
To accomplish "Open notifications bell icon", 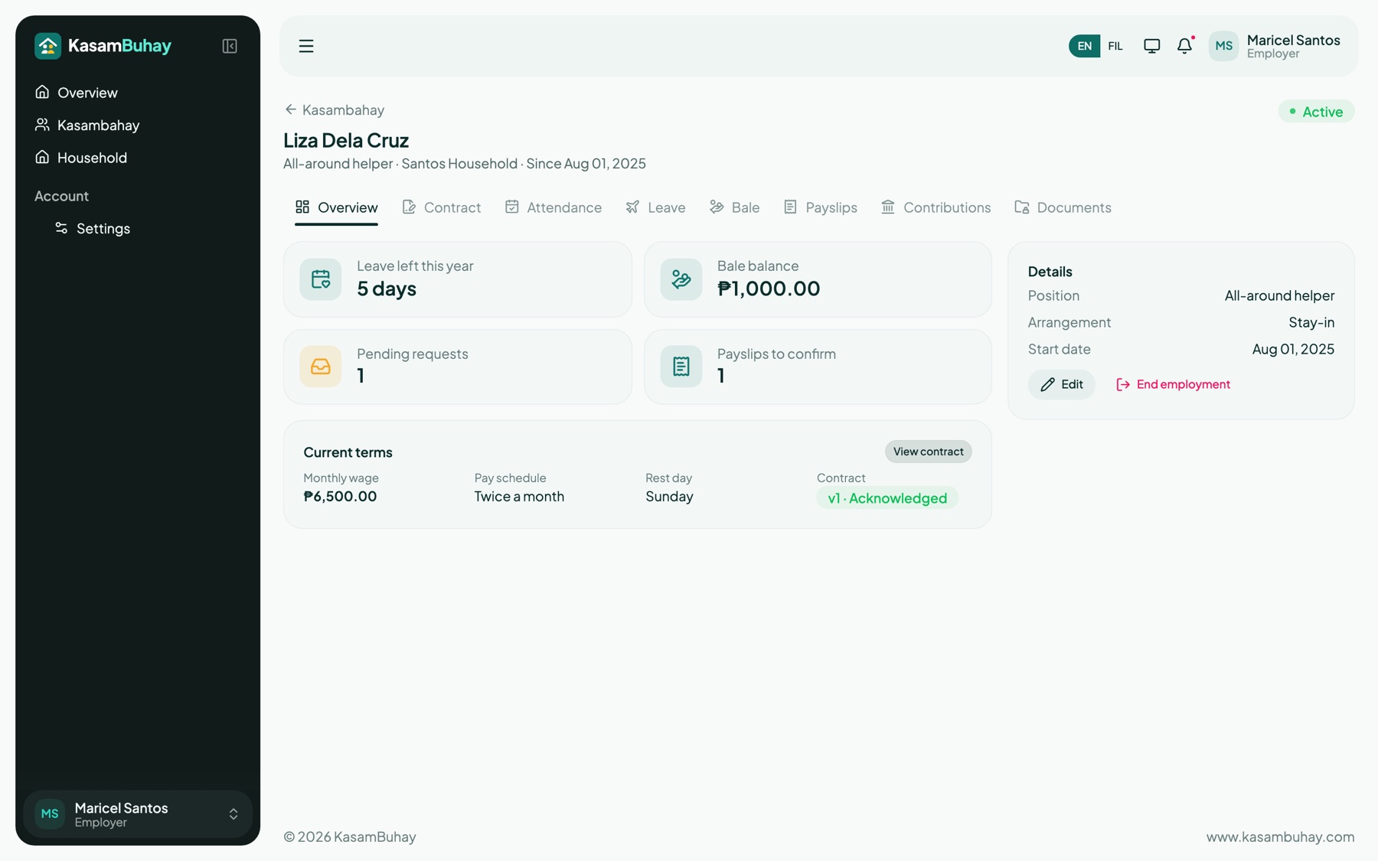I will tap(1184, 46).
